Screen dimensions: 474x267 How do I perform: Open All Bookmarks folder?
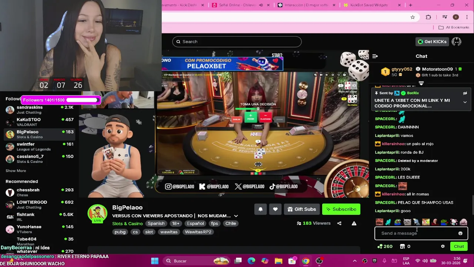454,27
